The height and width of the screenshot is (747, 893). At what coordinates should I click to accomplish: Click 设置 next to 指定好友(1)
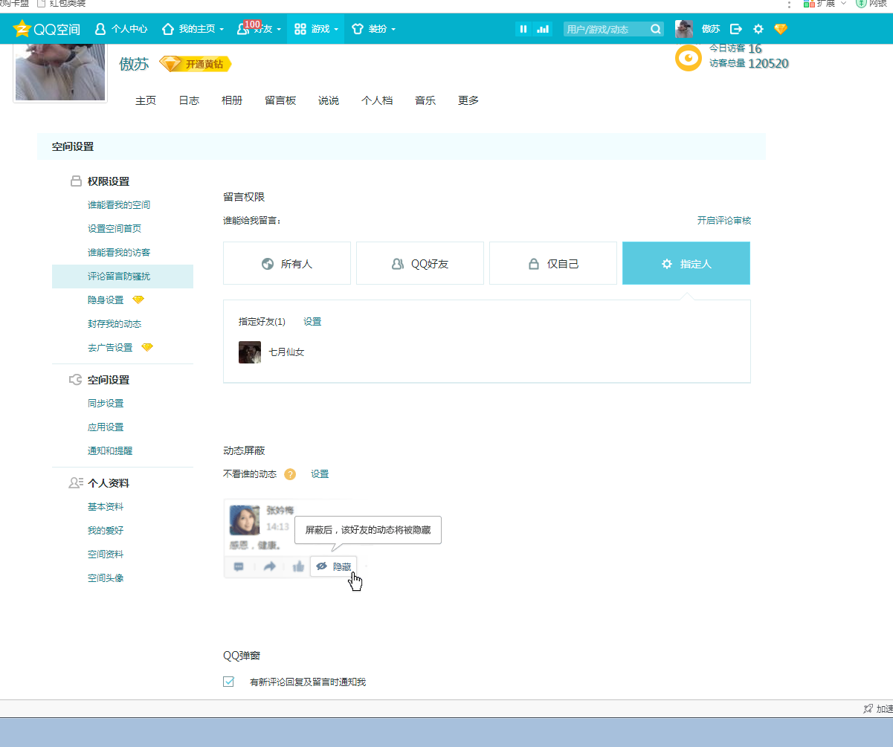pyautogui.click(x=312, y=321)
